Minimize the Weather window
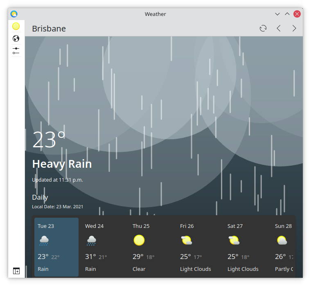The image size is (311, 286). tap(277, 14)
